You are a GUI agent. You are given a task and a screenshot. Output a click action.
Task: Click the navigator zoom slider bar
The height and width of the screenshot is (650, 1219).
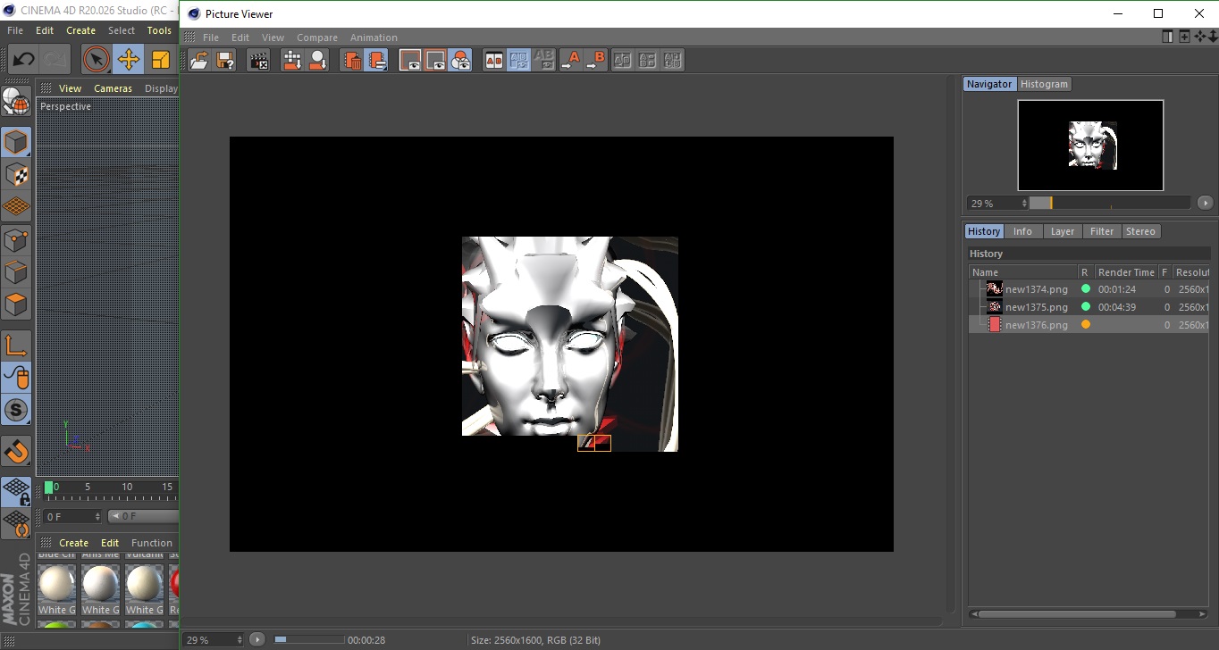coord(1110,204)
